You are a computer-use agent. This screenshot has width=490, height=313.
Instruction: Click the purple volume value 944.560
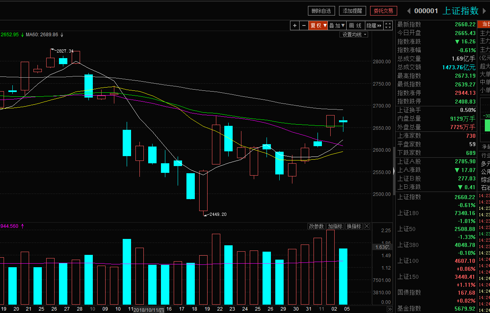9,226
